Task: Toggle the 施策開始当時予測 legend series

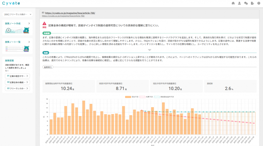Action: tap(164, 97)
